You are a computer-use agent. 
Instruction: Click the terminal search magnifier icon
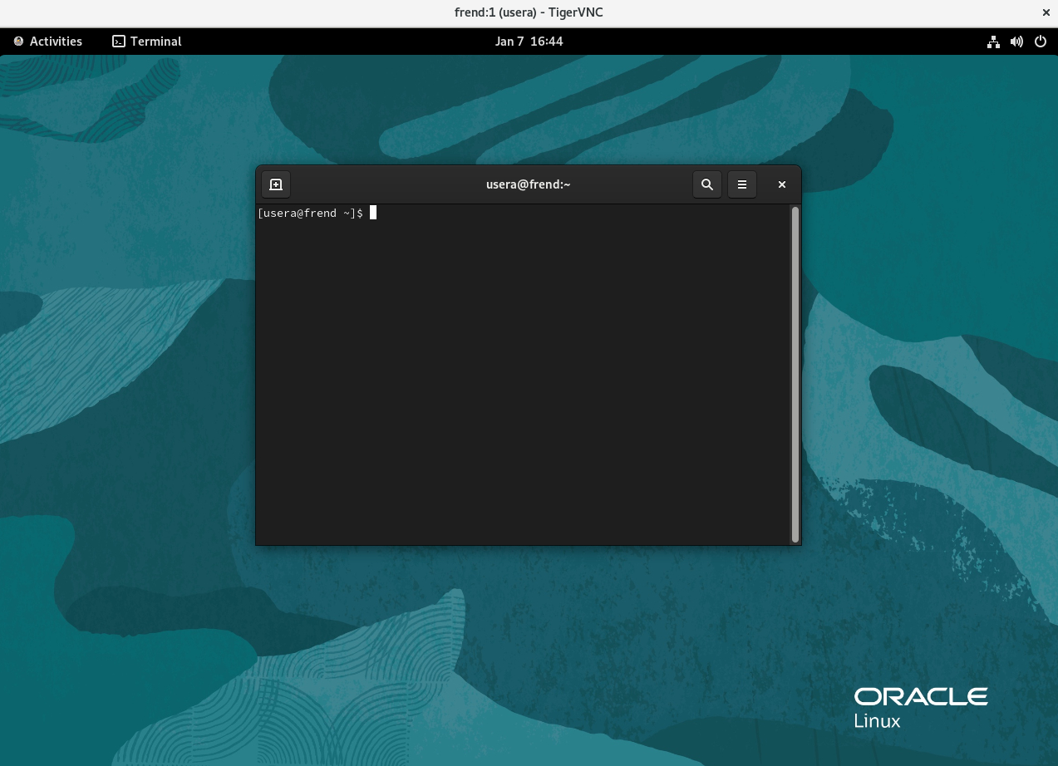click(x=707, y=184)
